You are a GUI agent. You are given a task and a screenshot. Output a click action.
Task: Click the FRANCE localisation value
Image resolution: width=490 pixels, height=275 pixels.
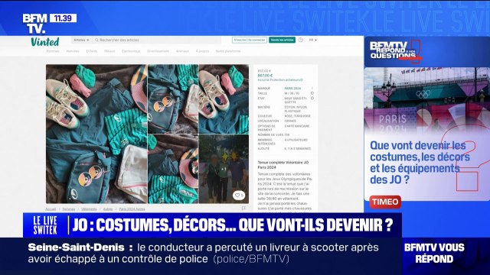click(x=290, y=121)
